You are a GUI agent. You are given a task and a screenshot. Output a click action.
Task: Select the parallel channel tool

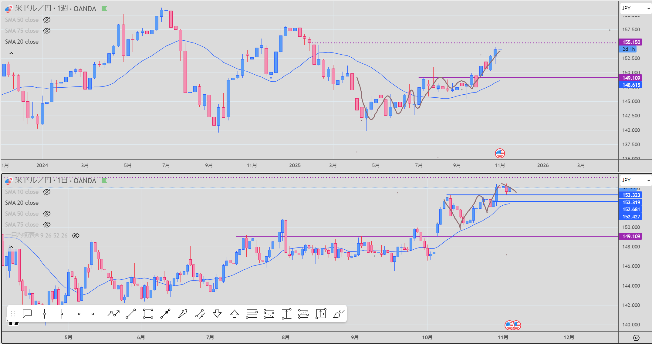click(200, 314)
